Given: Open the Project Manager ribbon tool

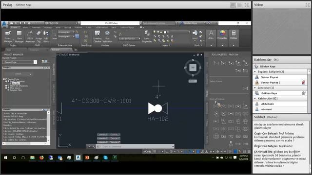Looking at the screenshot, I should click(x=8, y=37).
